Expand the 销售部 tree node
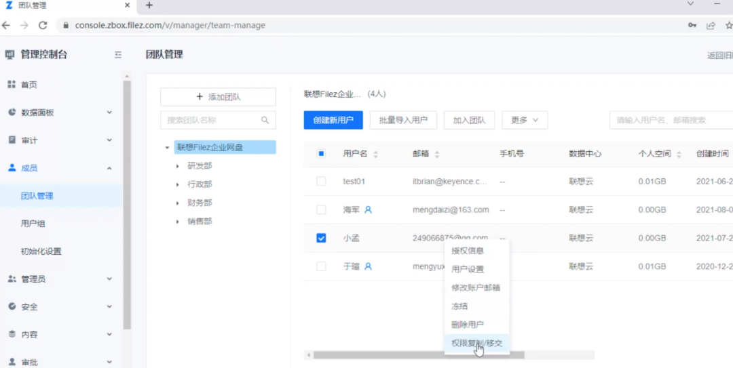 (178, 222)
